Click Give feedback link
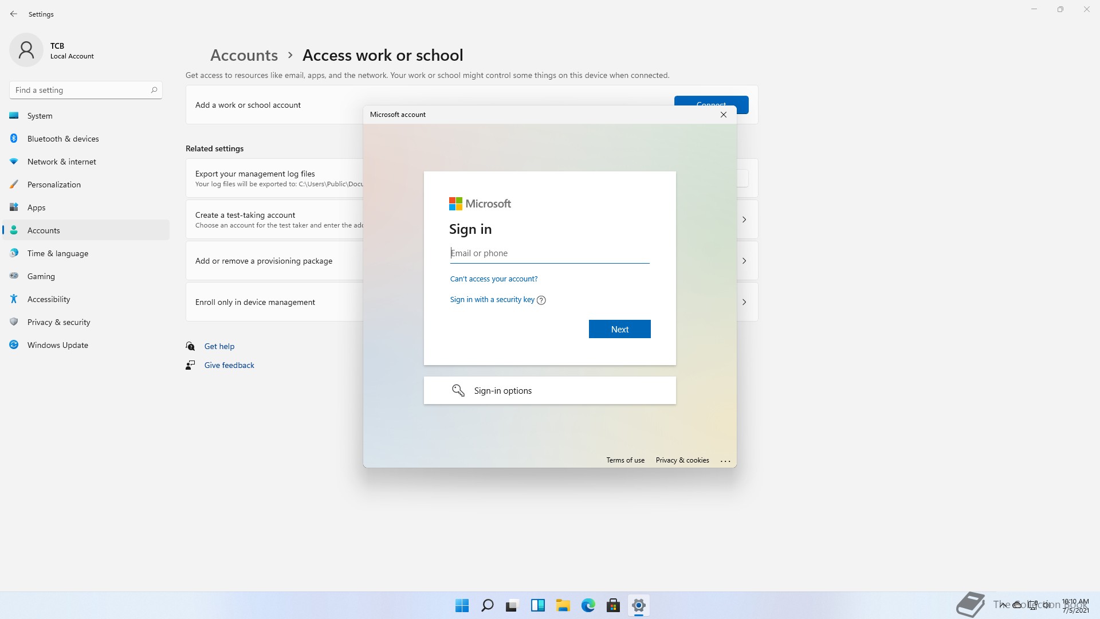The height and width of the screenshot is (619, 1100). coord(229,365)
